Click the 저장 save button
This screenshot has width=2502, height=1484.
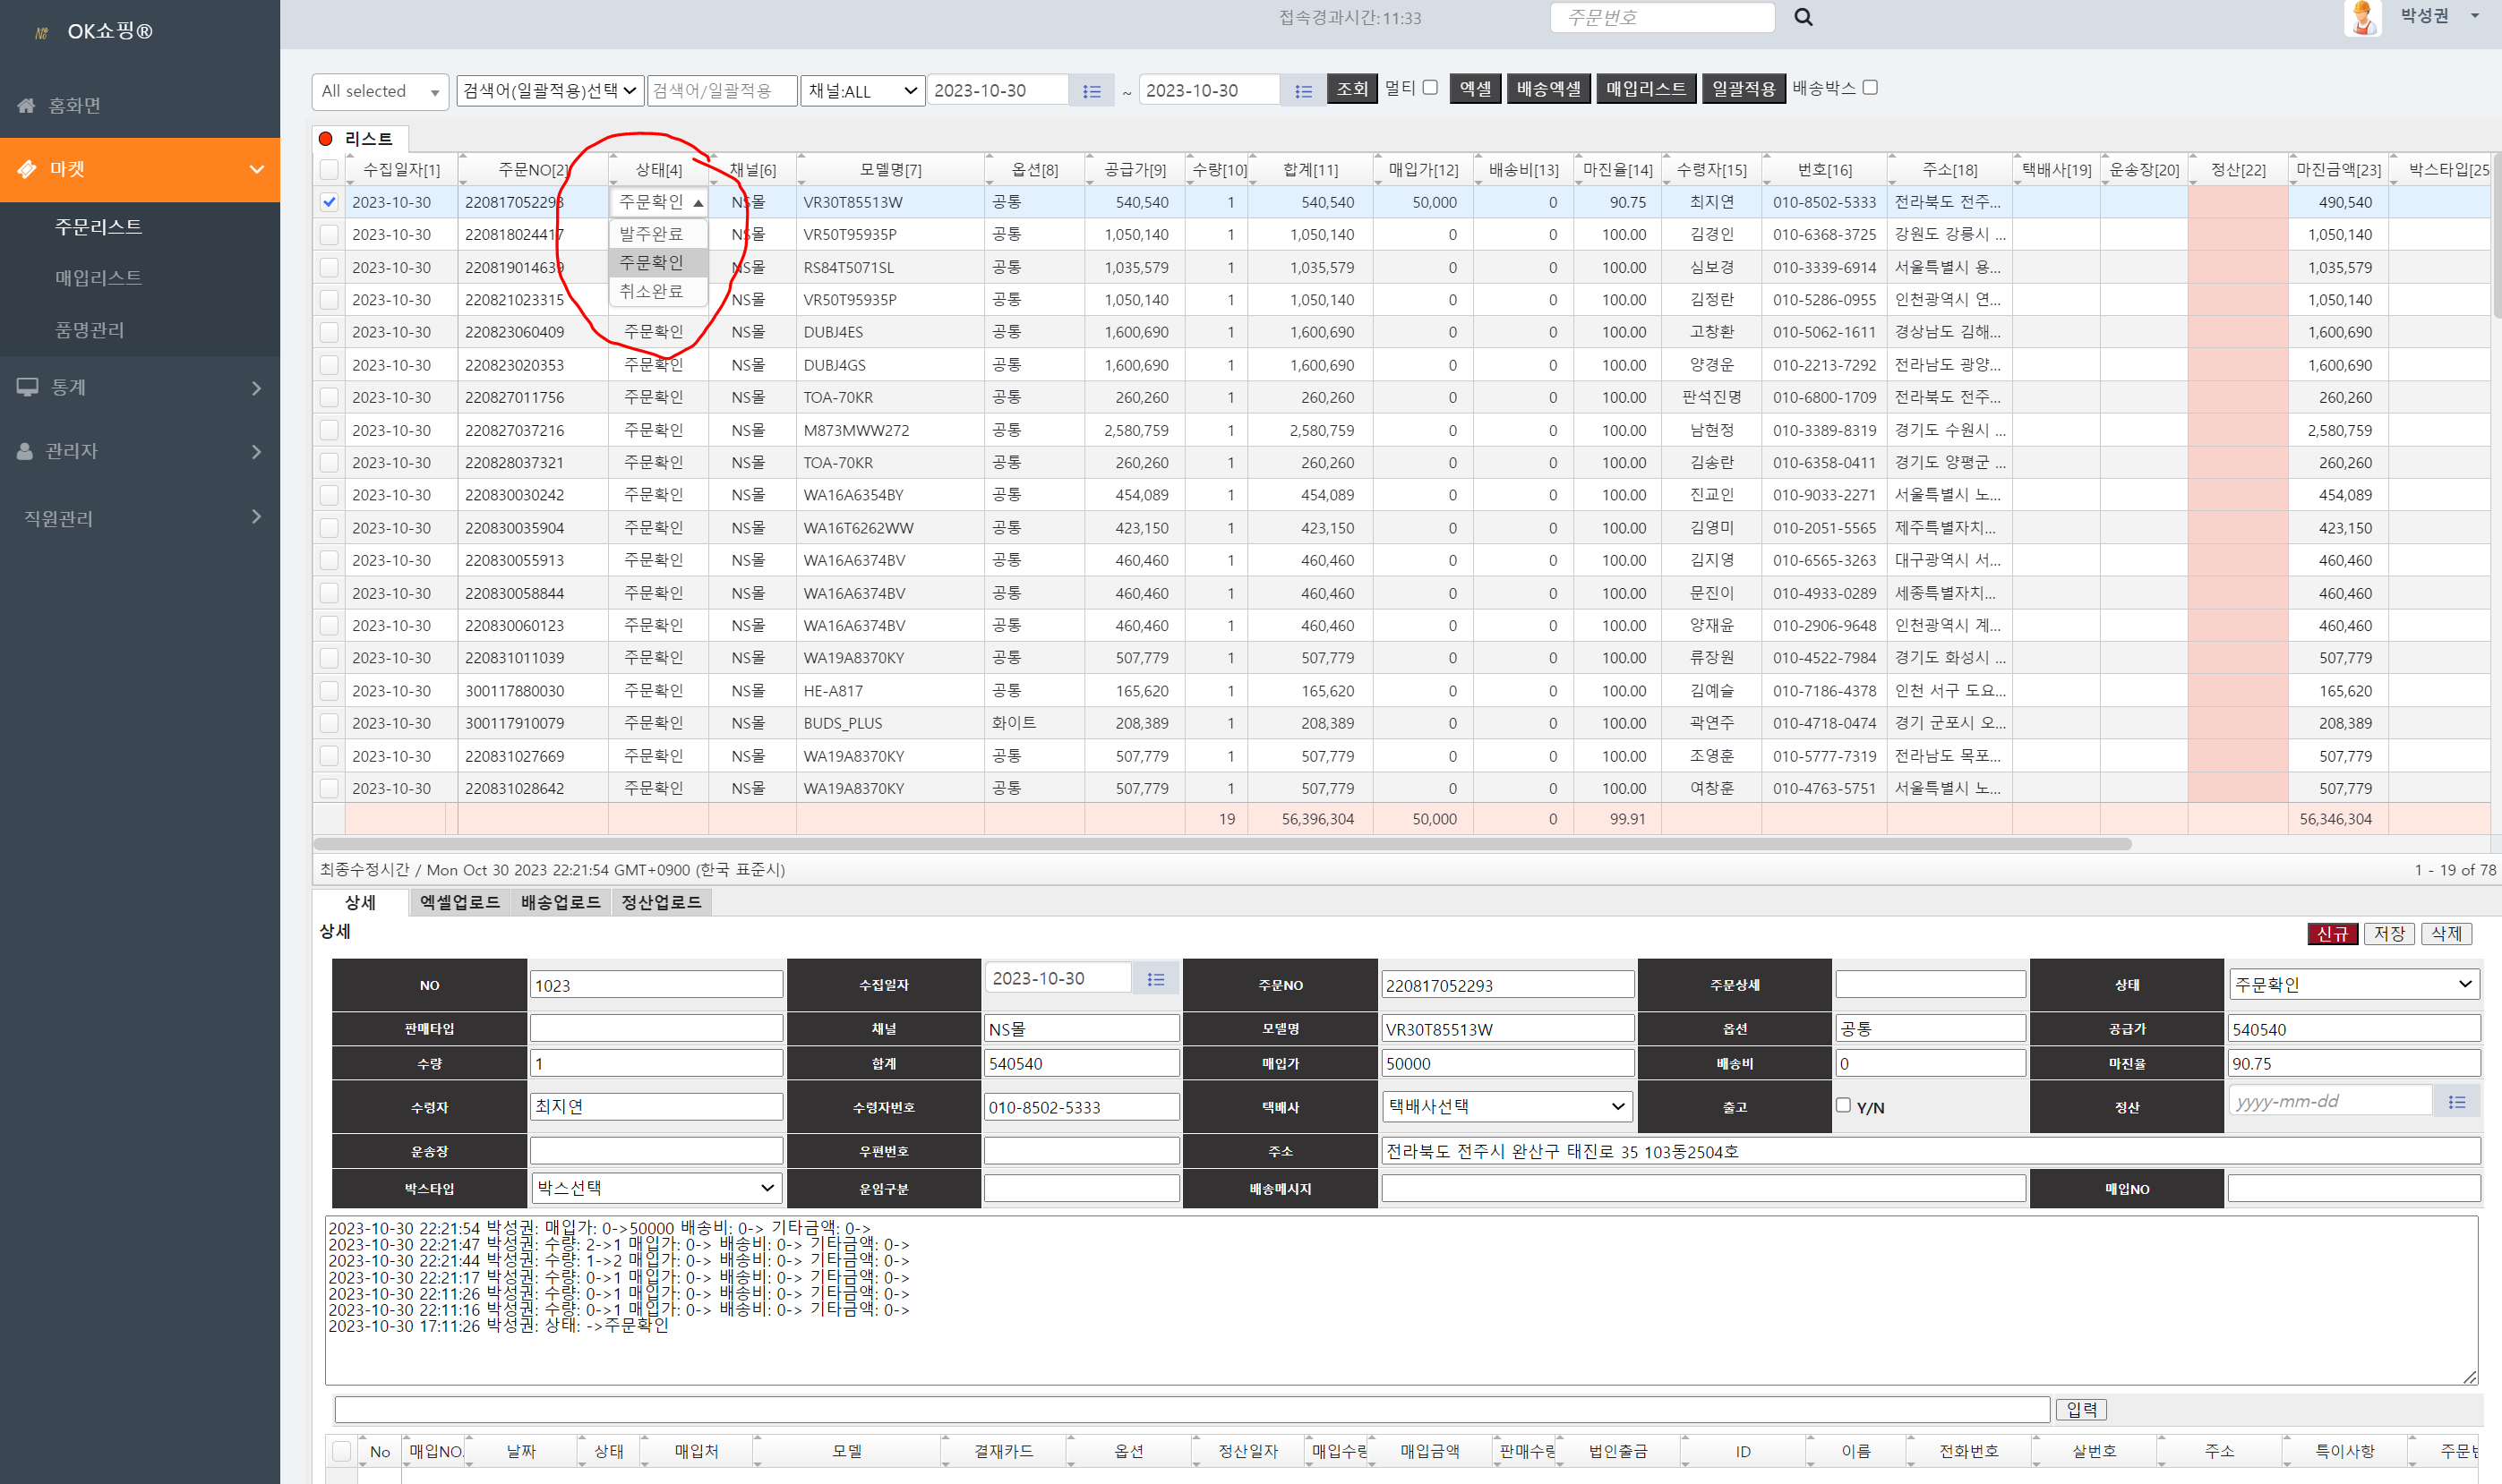tap(2389, 933)
